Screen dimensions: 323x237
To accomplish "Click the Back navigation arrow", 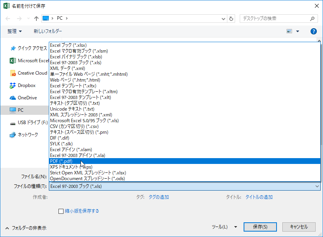I will (8, 19).
